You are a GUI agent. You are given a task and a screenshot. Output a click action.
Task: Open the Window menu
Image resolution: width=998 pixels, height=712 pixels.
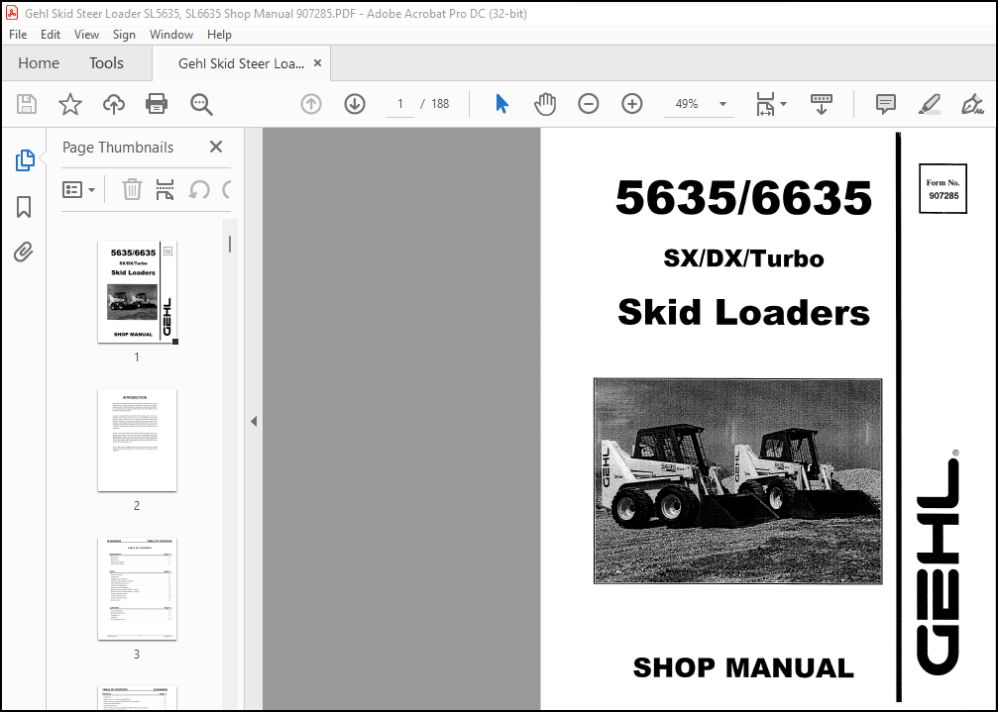coord(171,35)
